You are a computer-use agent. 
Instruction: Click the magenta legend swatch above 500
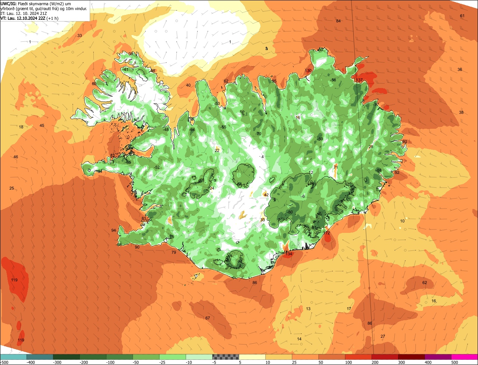(x=465, y=357)
